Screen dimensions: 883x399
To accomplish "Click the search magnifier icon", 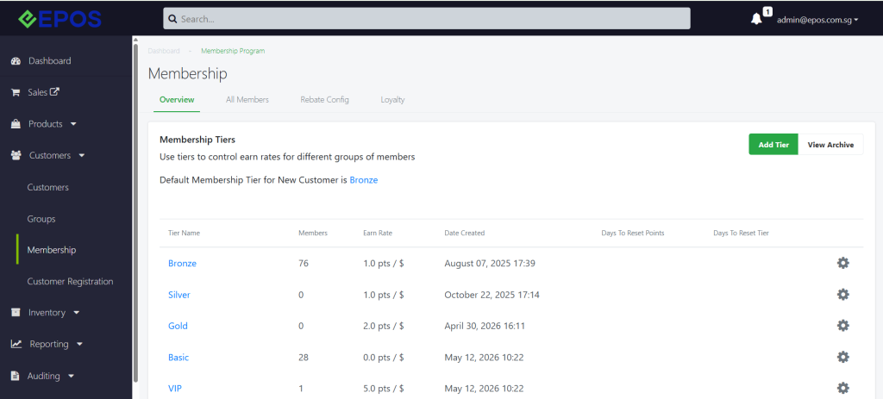I will tap(172, 19).
